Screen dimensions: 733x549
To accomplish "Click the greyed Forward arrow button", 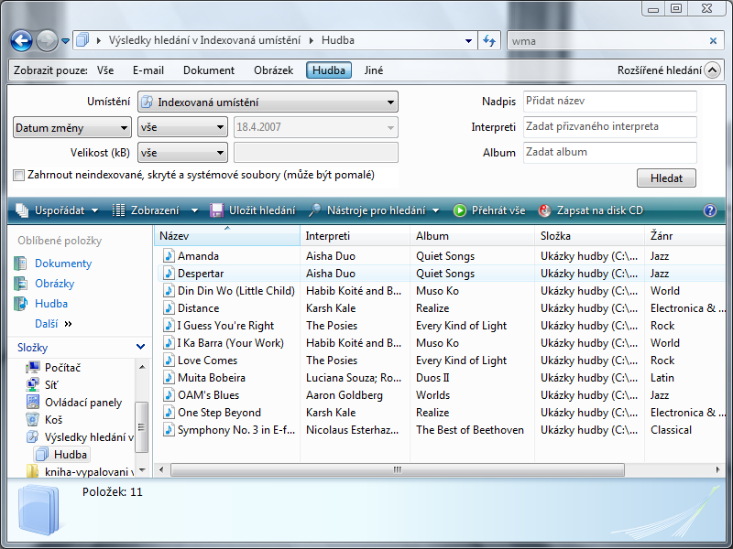I will pyautogui.click(x=48, y=40).
